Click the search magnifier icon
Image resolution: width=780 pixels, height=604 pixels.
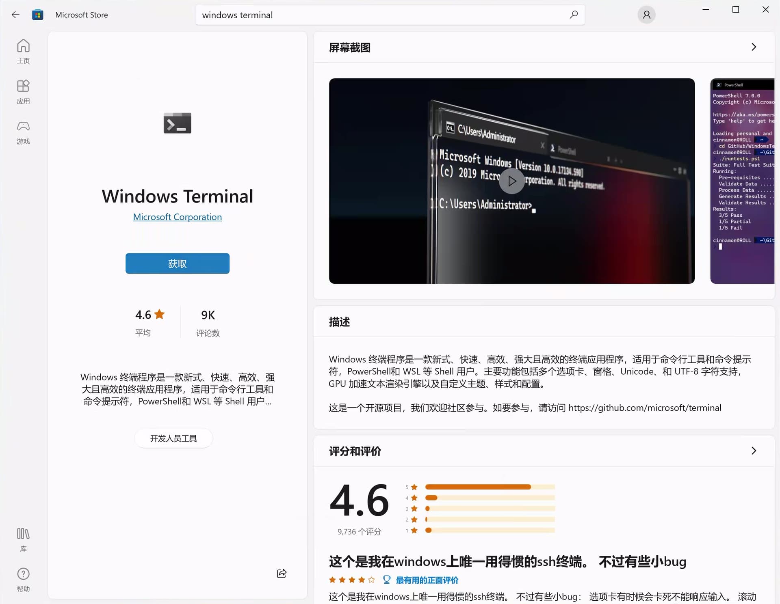[574, 15]
